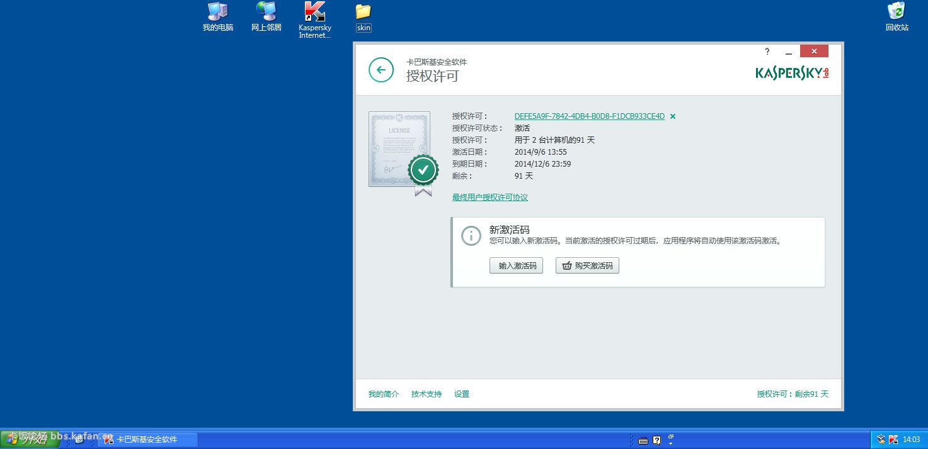Click the license status value 激活

pos(522,128)
